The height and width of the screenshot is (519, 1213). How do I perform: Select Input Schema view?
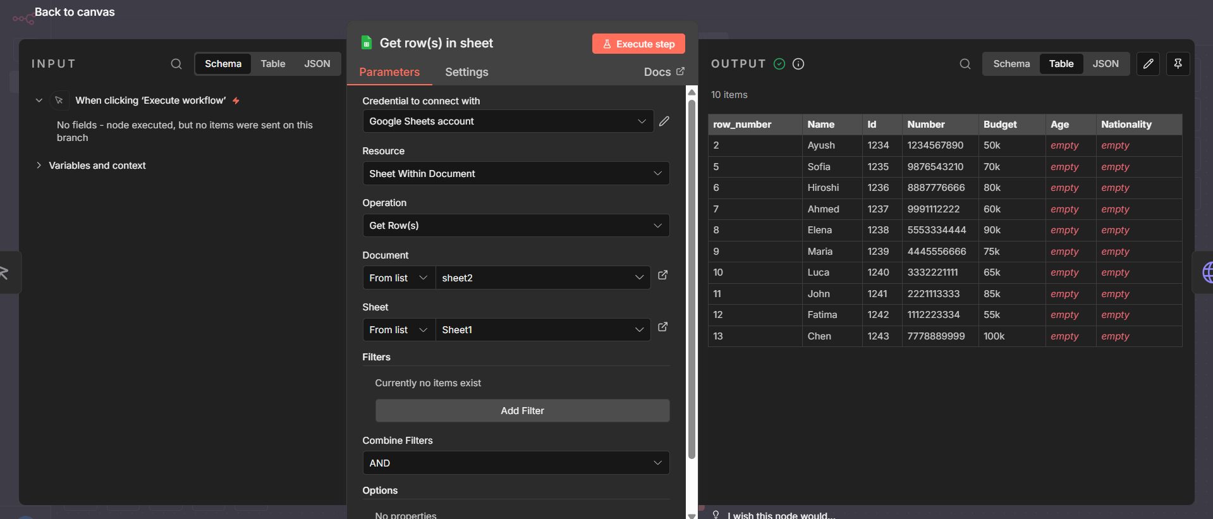point(223,64)
